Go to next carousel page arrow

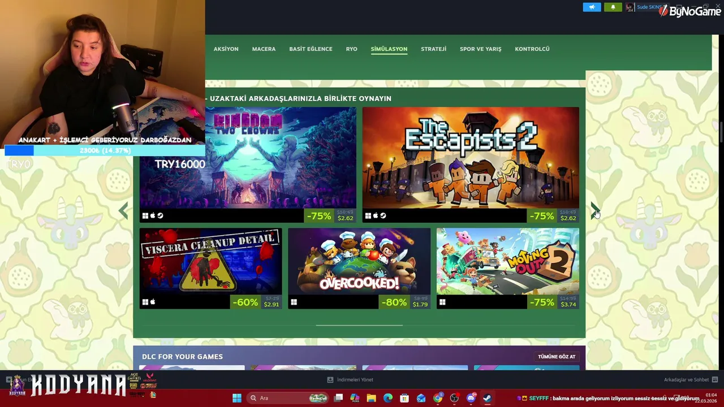595,211
